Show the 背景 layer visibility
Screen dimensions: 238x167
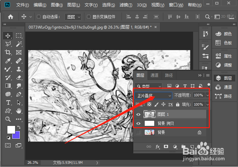pos(138,132)
